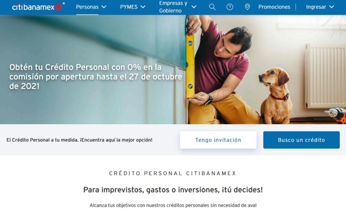Screen dimensions: 346x211
Task: Click the Crédito Personal 0% comisión banner text
Action: point(96,77)
